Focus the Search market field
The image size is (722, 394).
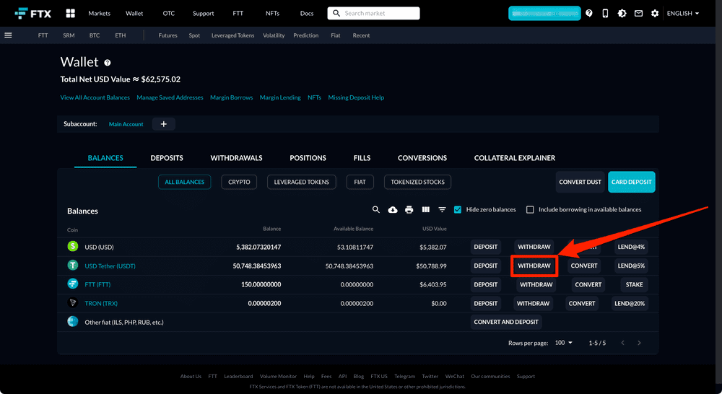point(373,13)
